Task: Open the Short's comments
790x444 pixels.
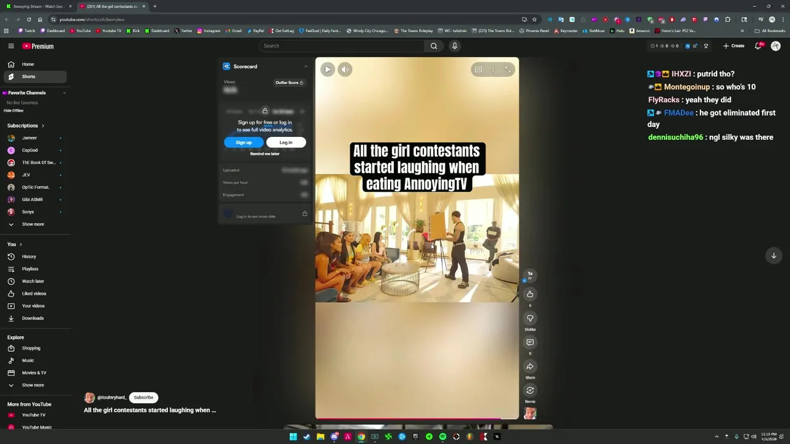Action: [x=530, y=342]
